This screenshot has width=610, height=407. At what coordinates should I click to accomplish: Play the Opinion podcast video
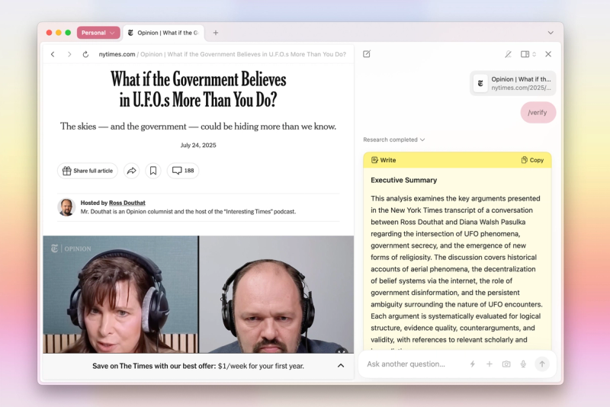pyautogui.click(x=198, y=294)
